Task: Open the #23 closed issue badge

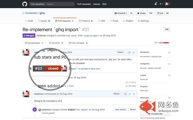Action: [47, 68]
